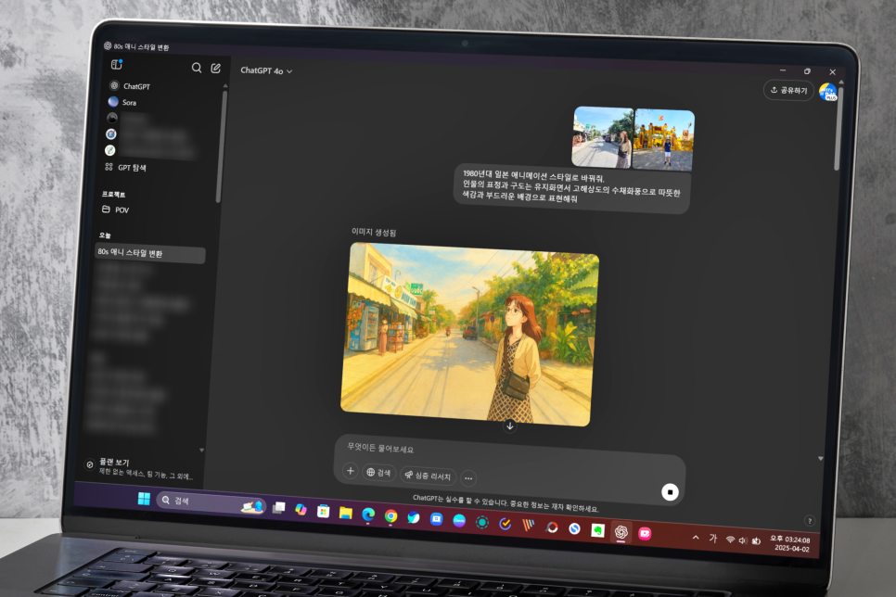Click the conversation scrollbar thumb at right
Image resolution: width=896 pixels, height=597 pixels.
pyautogui.click(x=838, y=128)
